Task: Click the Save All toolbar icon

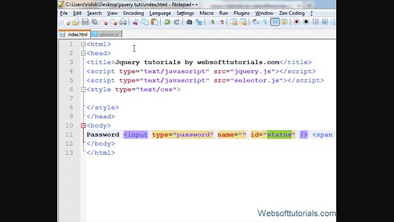Action: 95,22
